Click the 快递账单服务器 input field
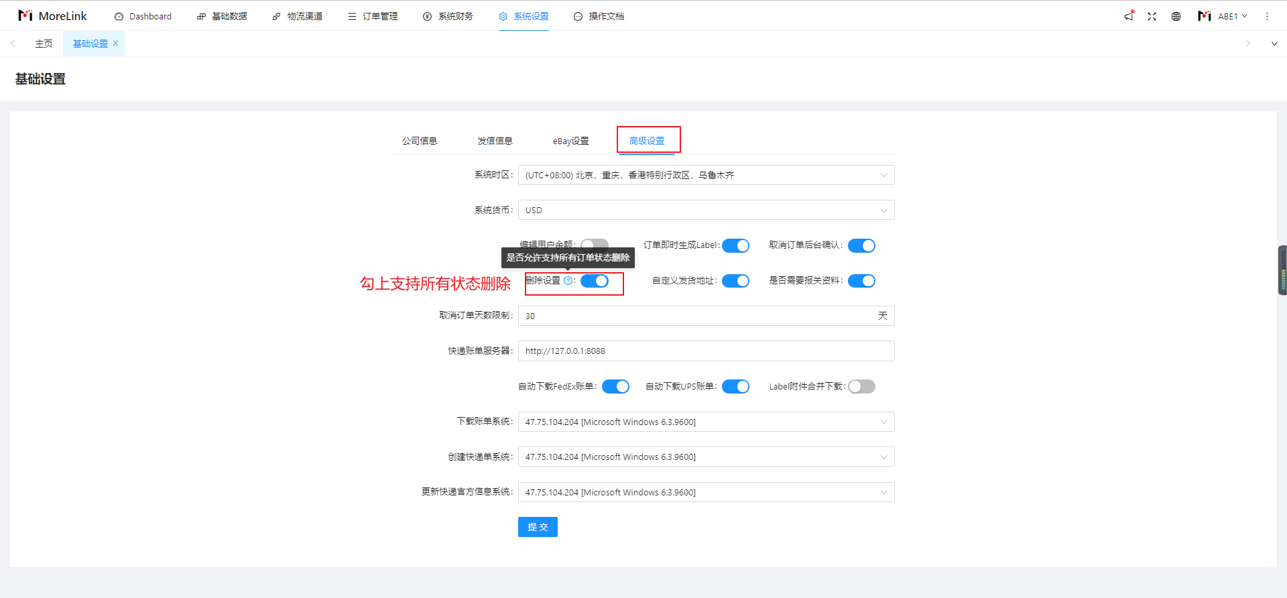 [706, 351]
